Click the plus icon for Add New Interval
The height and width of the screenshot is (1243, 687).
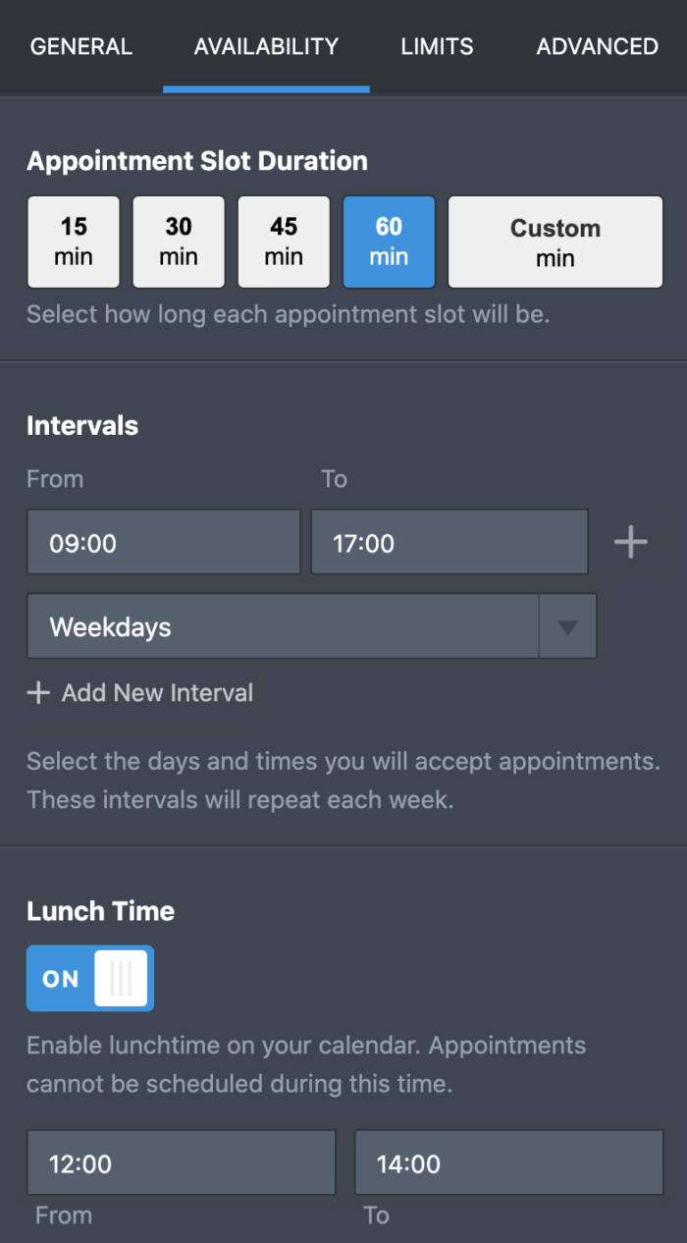(38, 693)
